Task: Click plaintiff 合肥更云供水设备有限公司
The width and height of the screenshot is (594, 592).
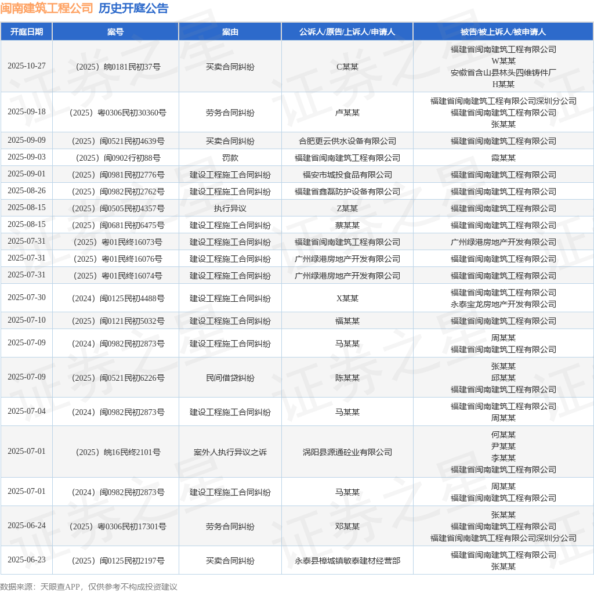Action: pos(347,141)
